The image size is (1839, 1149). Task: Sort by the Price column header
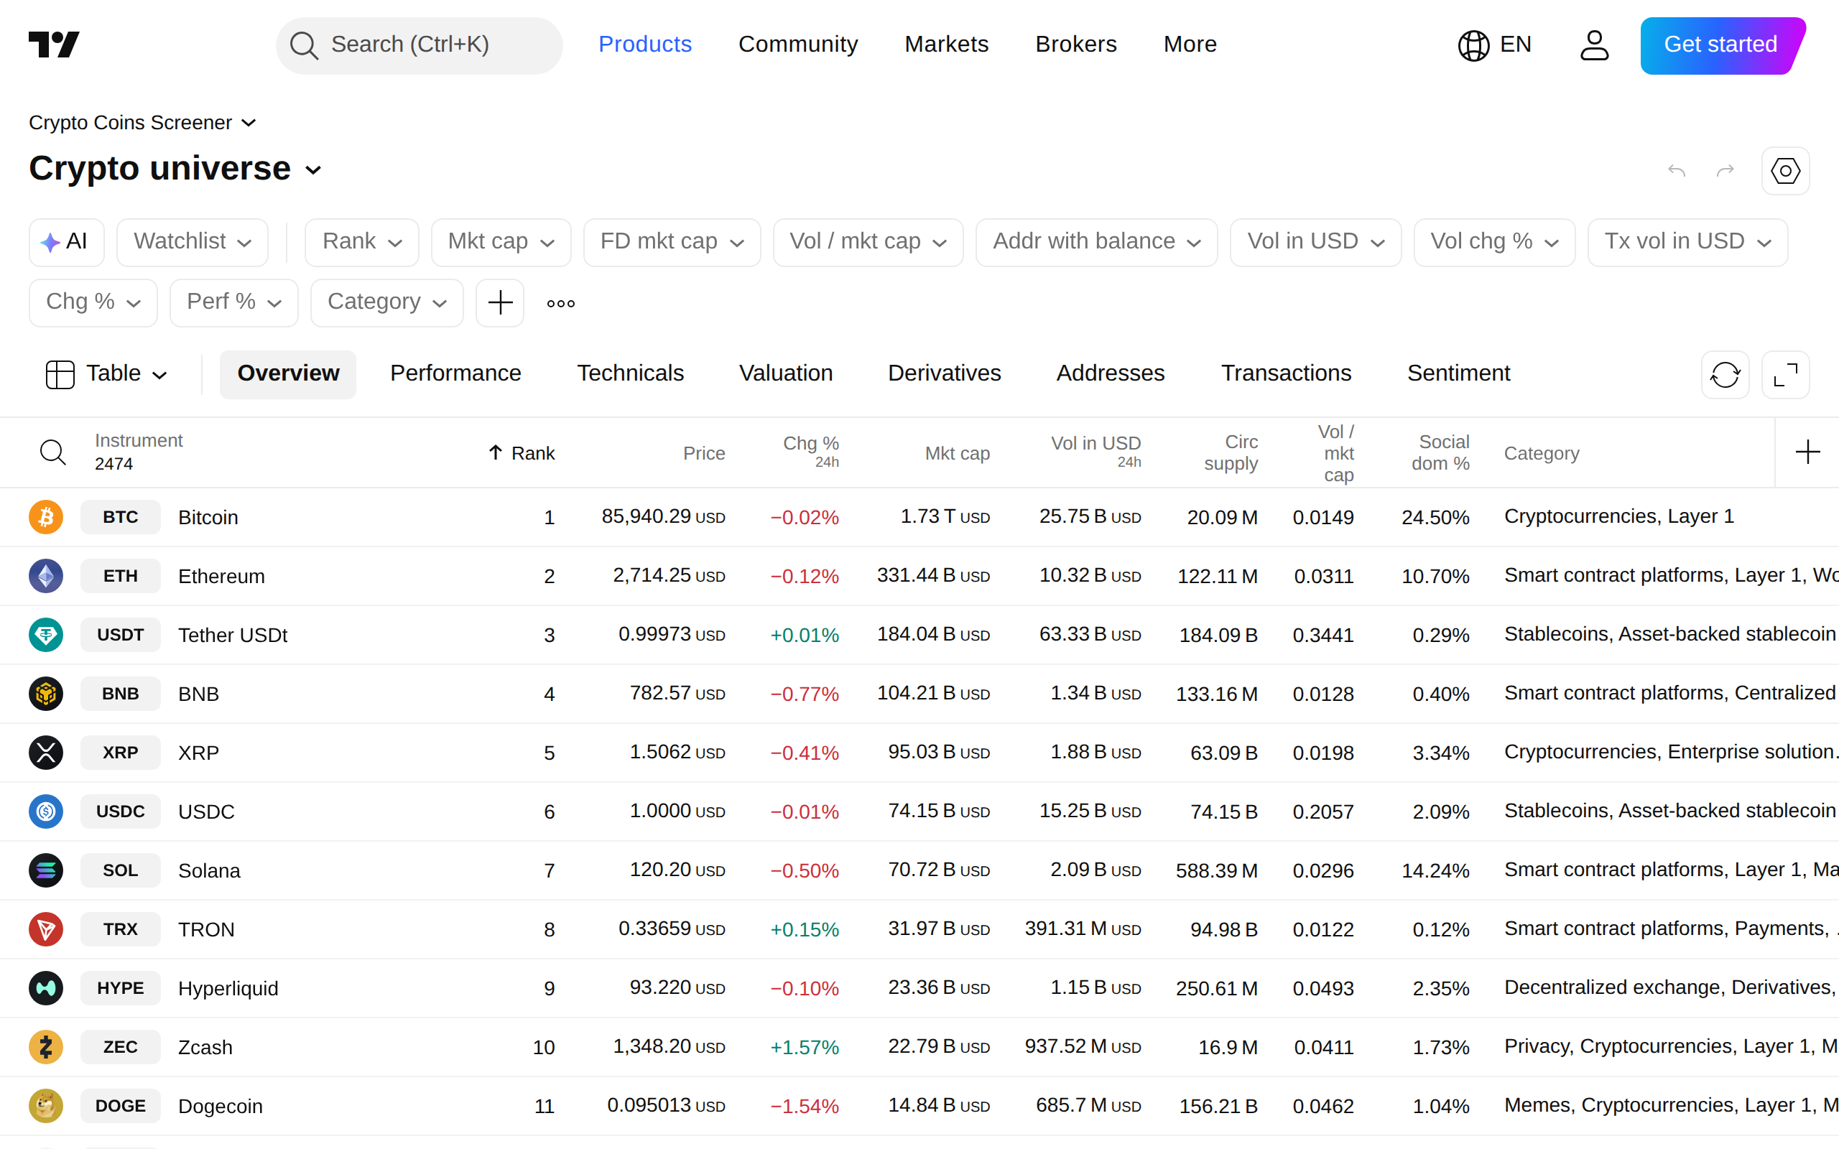[704, 454]
